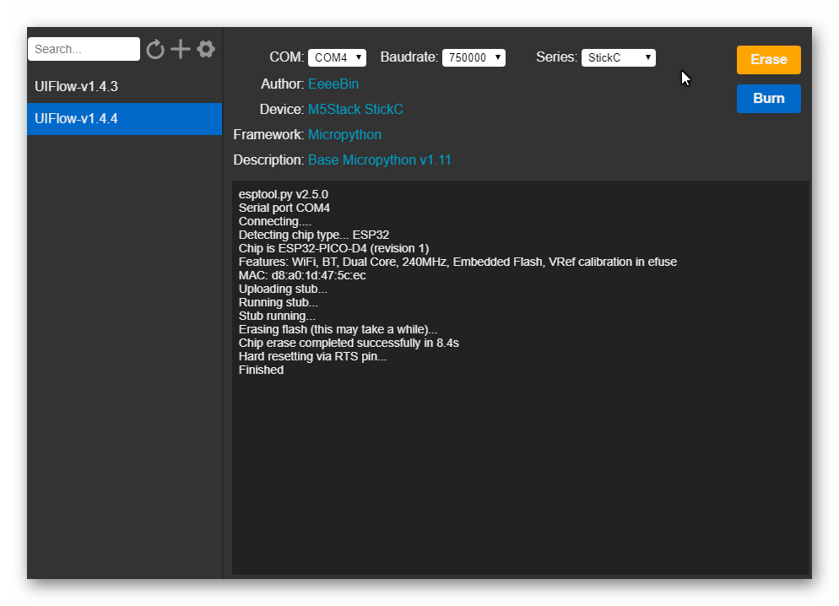
Task: Click the Micropython framework link
Action: point(344,135)
